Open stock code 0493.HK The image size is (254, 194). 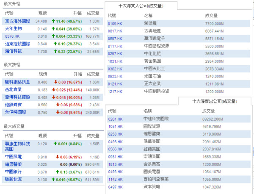point(115,172)
